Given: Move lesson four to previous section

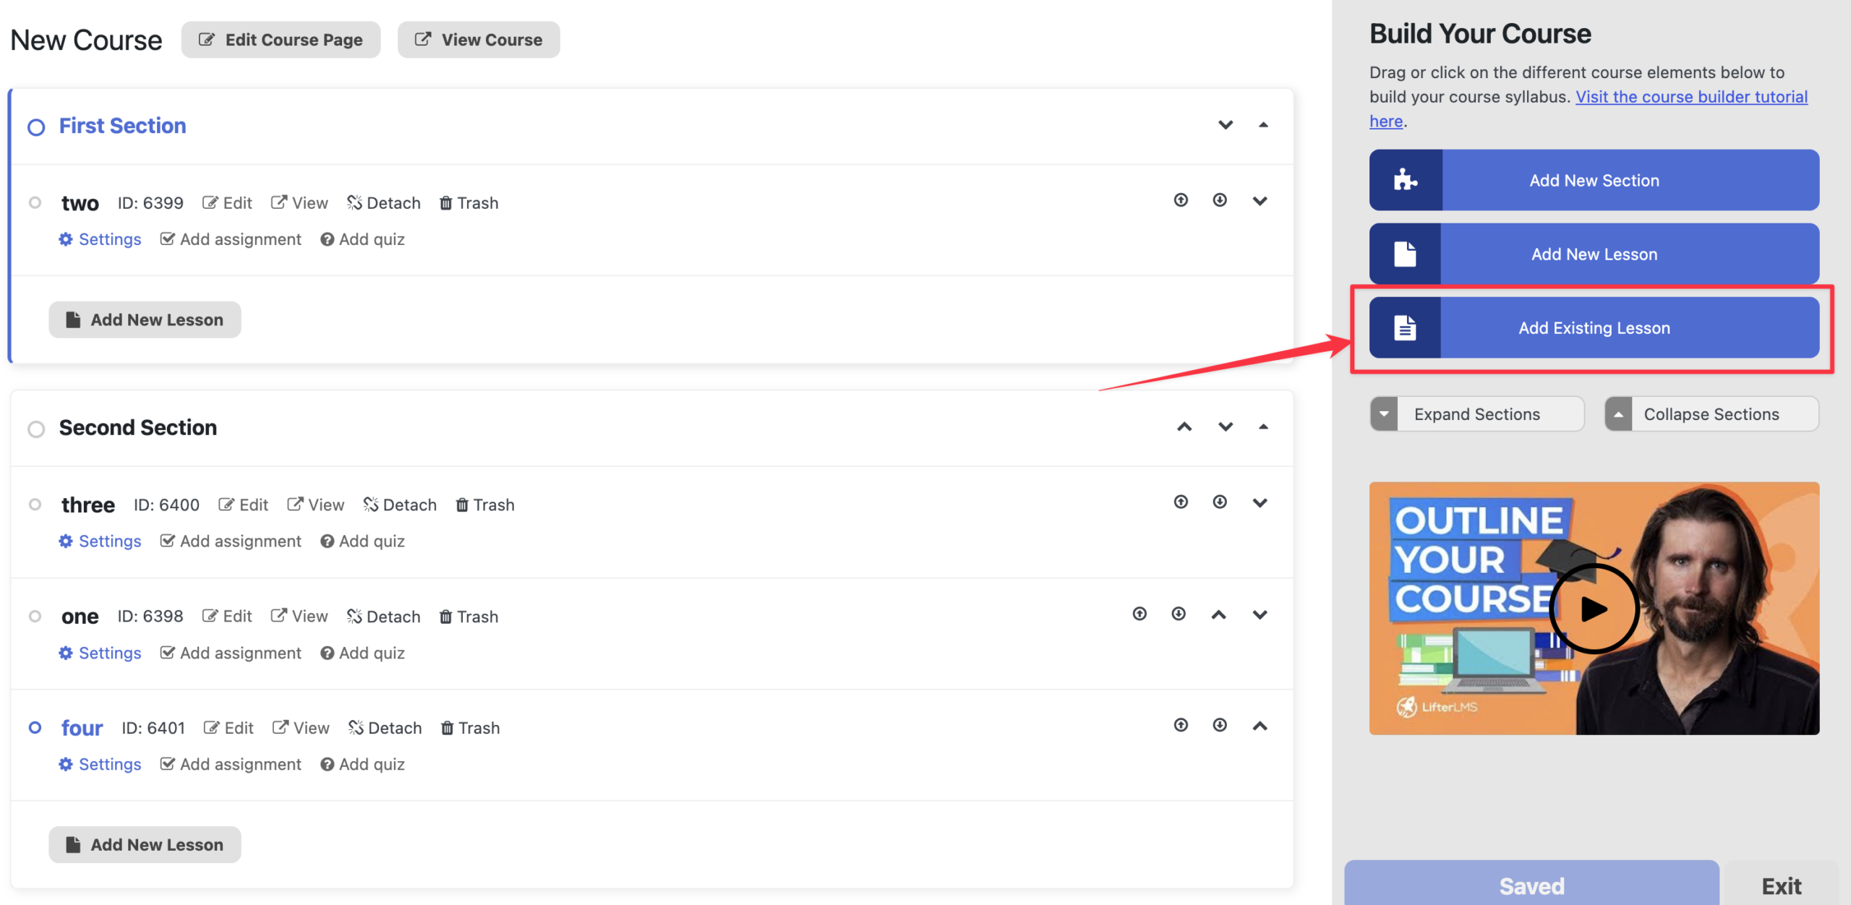Looking at the screenshot, I should 1181,725.
